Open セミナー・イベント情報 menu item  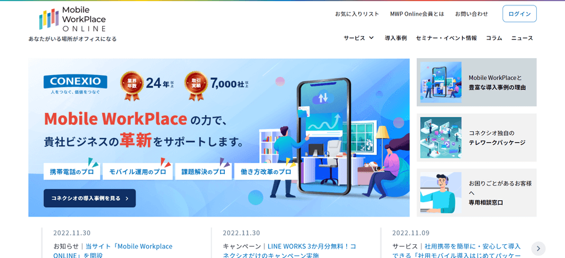pyautogui.click(x=446, y=38)
